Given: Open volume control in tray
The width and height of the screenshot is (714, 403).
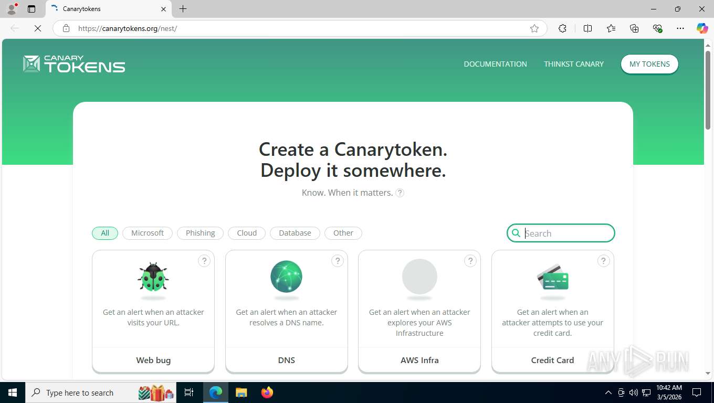Looking at the screenshot, I should pyautogui.click(x=633, y=393).
